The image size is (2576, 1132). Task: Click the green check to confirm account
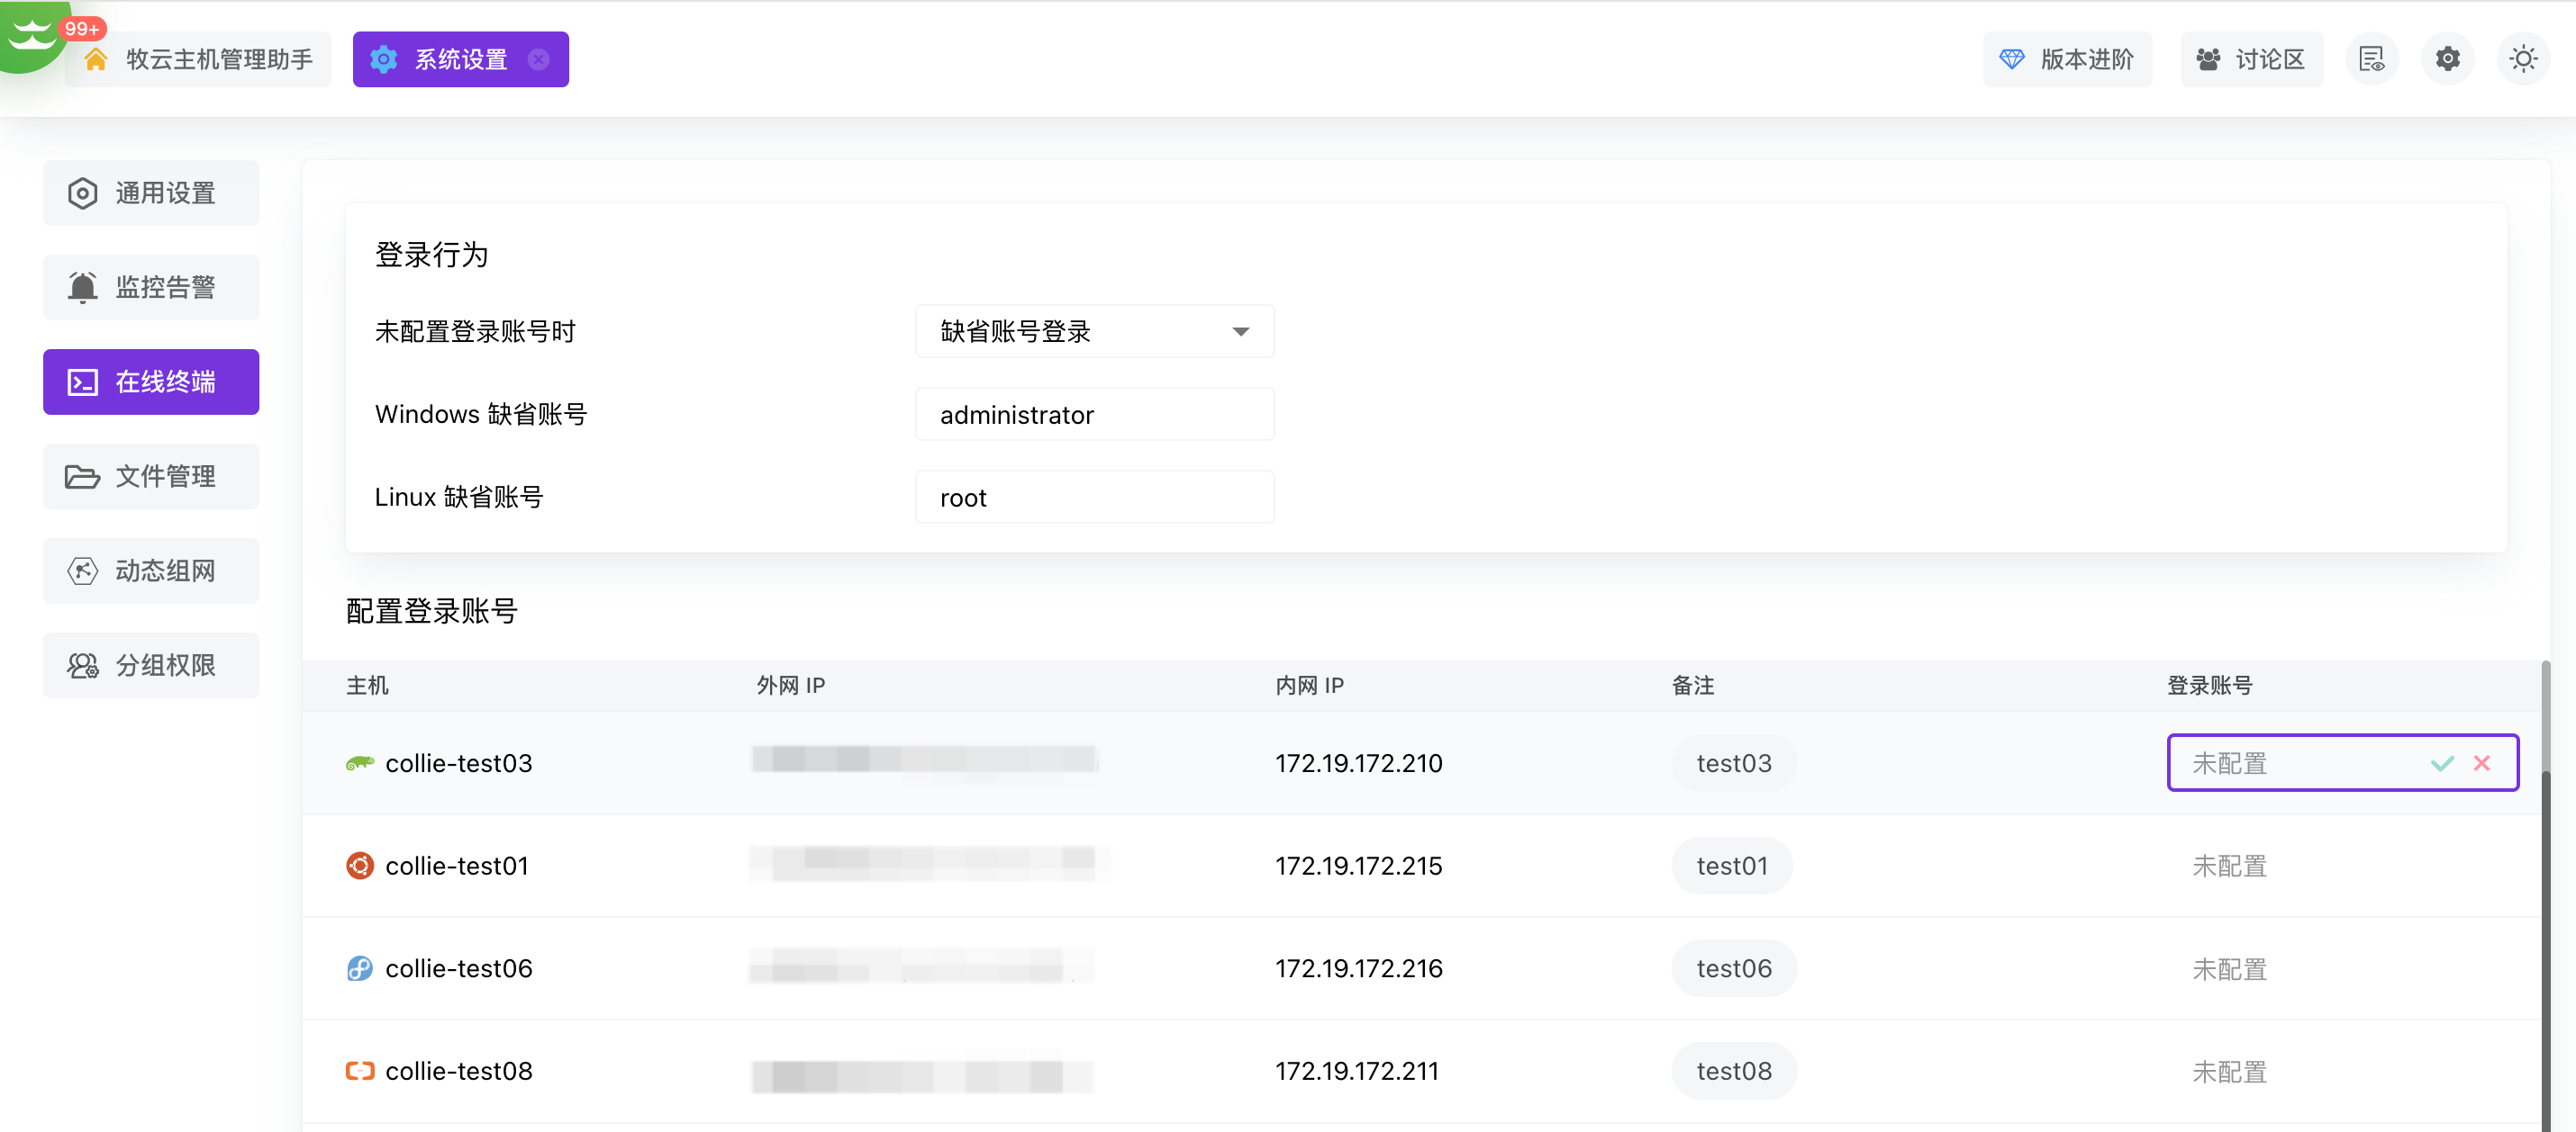coord(2442,763)
